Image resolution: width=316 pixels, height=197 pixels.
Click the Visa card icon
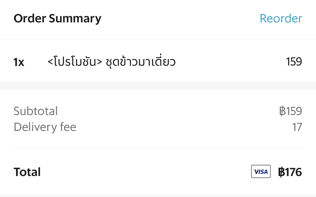[x=261, y=172]
